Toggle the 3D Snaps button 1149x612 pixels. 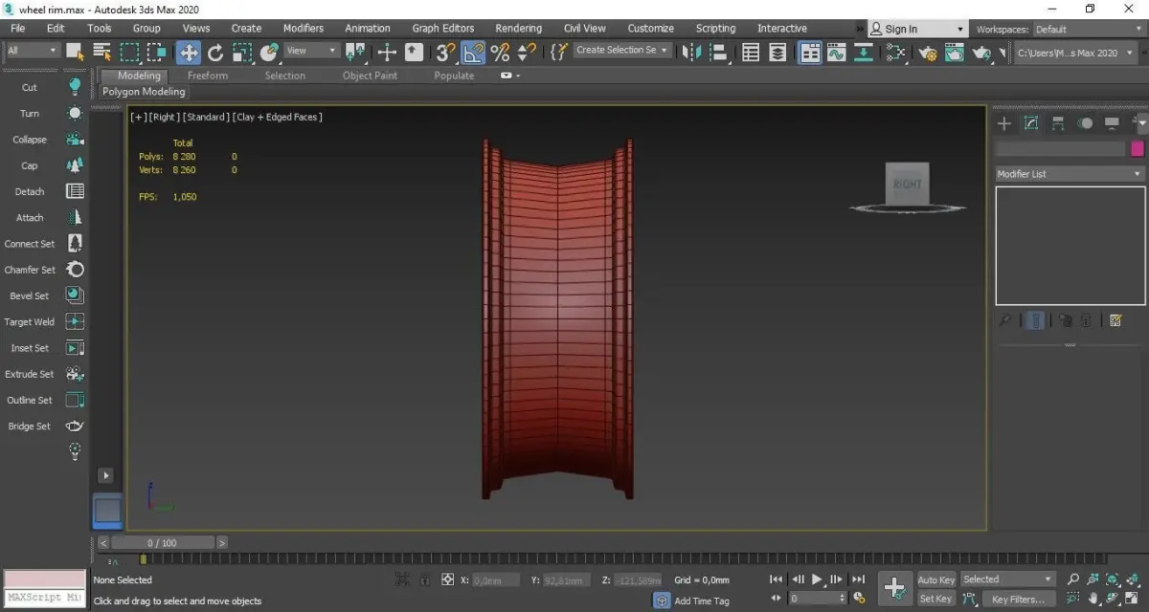pos(445,52)
